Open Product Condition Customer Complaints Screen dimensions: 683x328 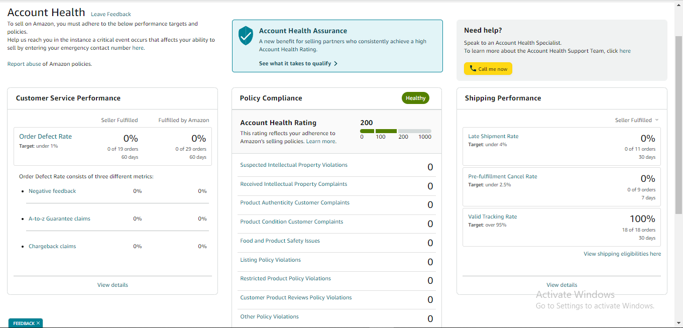click(x=292, y=222)
